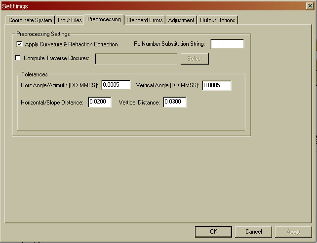Image resolution: width=317 pixels, height=243 pixels.
Task: Click the Tolerances group title
Action: pyautogui.click(x=35, y=74)
